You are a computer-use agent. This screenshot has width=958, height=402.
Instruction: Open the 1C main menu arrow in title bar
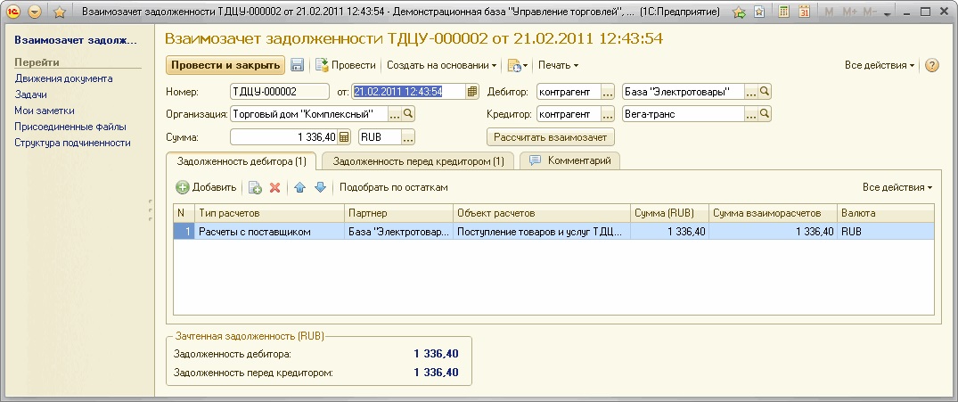(35, 12)
